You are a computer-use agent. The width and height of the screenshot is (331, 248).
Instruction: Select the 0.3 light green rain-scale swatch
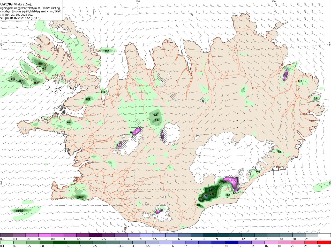tap(20, 242)
